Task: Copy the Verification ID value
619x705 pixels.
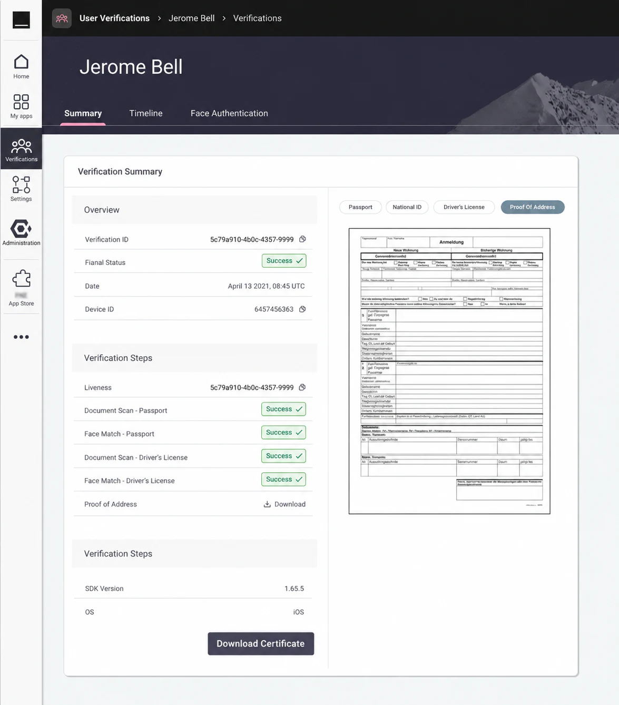Action: point(302,239)
